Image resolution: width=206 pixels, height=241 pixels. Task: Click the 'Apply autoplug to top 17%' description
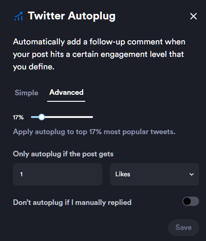pyautogui.click(x=94, y=132)
